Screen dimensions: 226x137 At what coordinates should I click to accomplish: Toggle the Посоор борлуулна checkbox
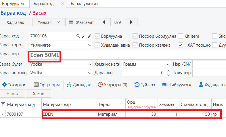tap(135, 36)
